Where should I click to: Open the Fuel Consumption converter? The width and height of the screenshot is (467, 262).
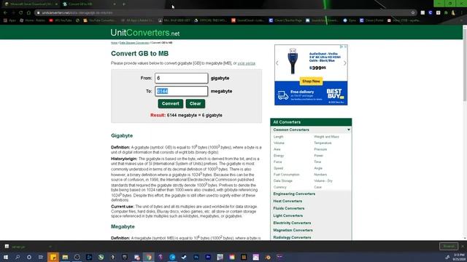click(x=286, y=175)
